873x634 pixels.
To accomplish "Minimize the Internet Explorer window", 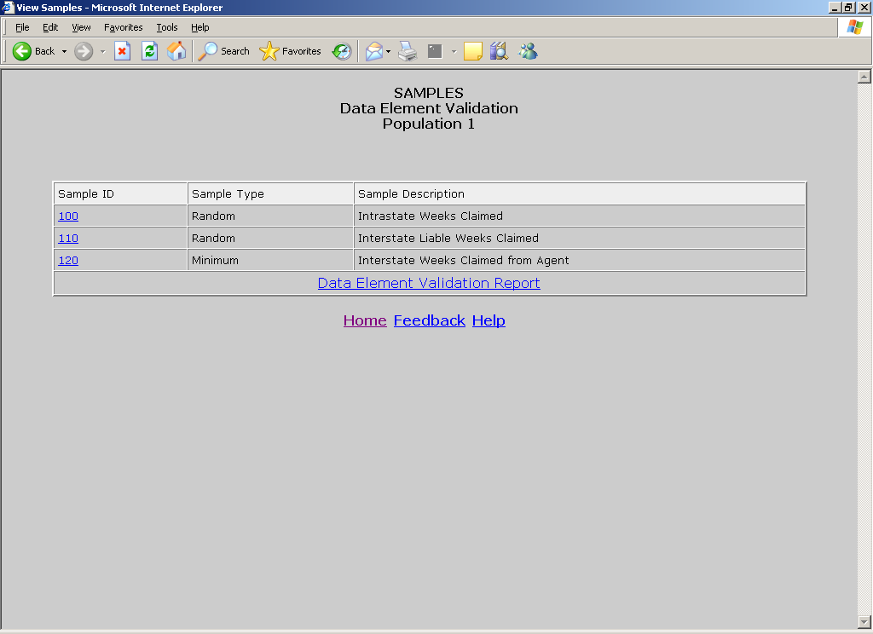I will (x=835, y=7).
